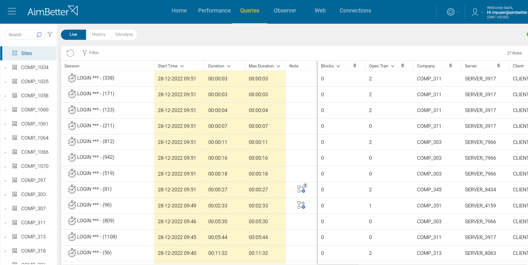Open the note icon for session LOGIN (81)
The image size is (528, 265).
pos(302,189)
